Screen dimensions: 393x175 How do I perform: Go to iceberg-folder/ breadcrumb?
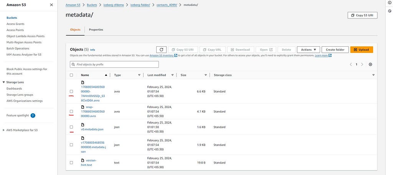point(140,5)
